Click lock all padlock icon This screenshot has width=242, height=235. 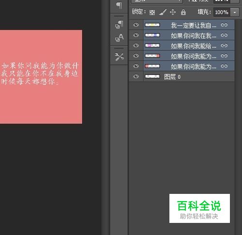pos(183,12)
